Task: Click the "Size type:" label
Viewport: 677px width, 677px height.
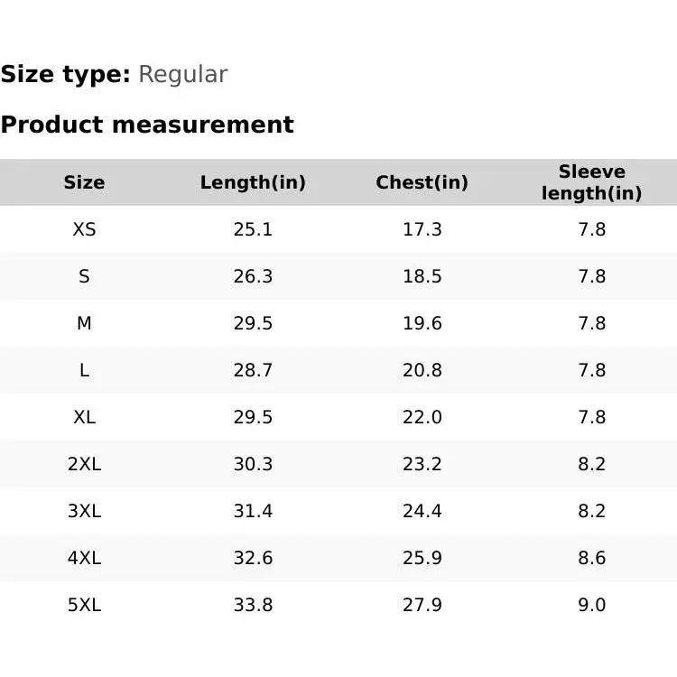Action: (x=66, y=74)
